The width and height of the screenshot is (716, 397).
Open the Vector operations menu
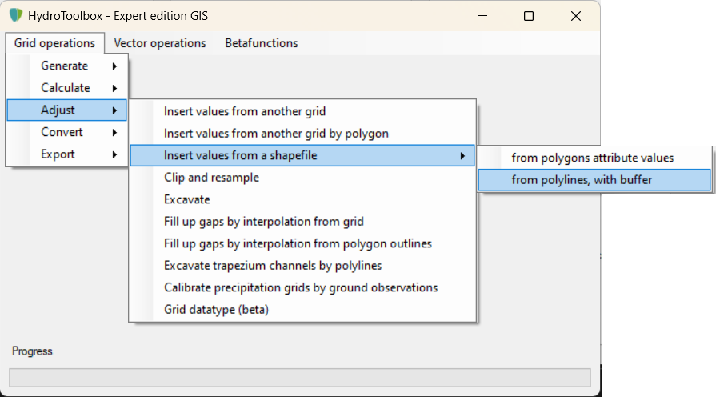(160, 43)
